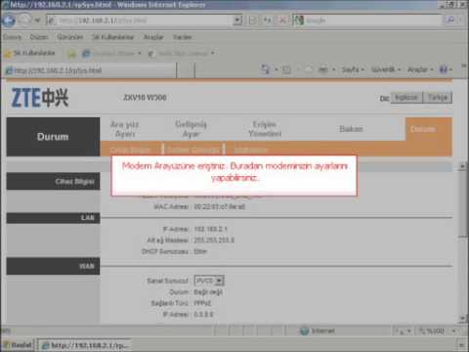Open the second favorites bar dropdown link
This screenshot has height=352, width=469.
point(182,54)
